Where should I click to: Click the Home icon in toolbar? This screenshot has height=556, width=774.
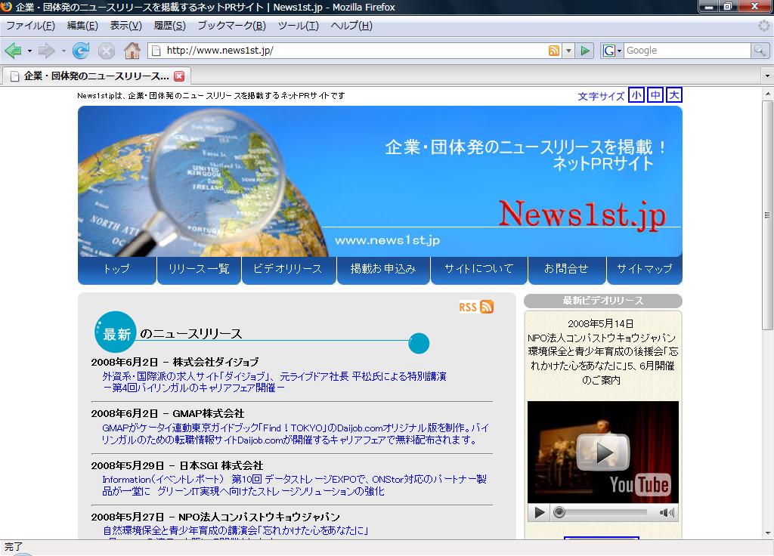tap(132, 51)
